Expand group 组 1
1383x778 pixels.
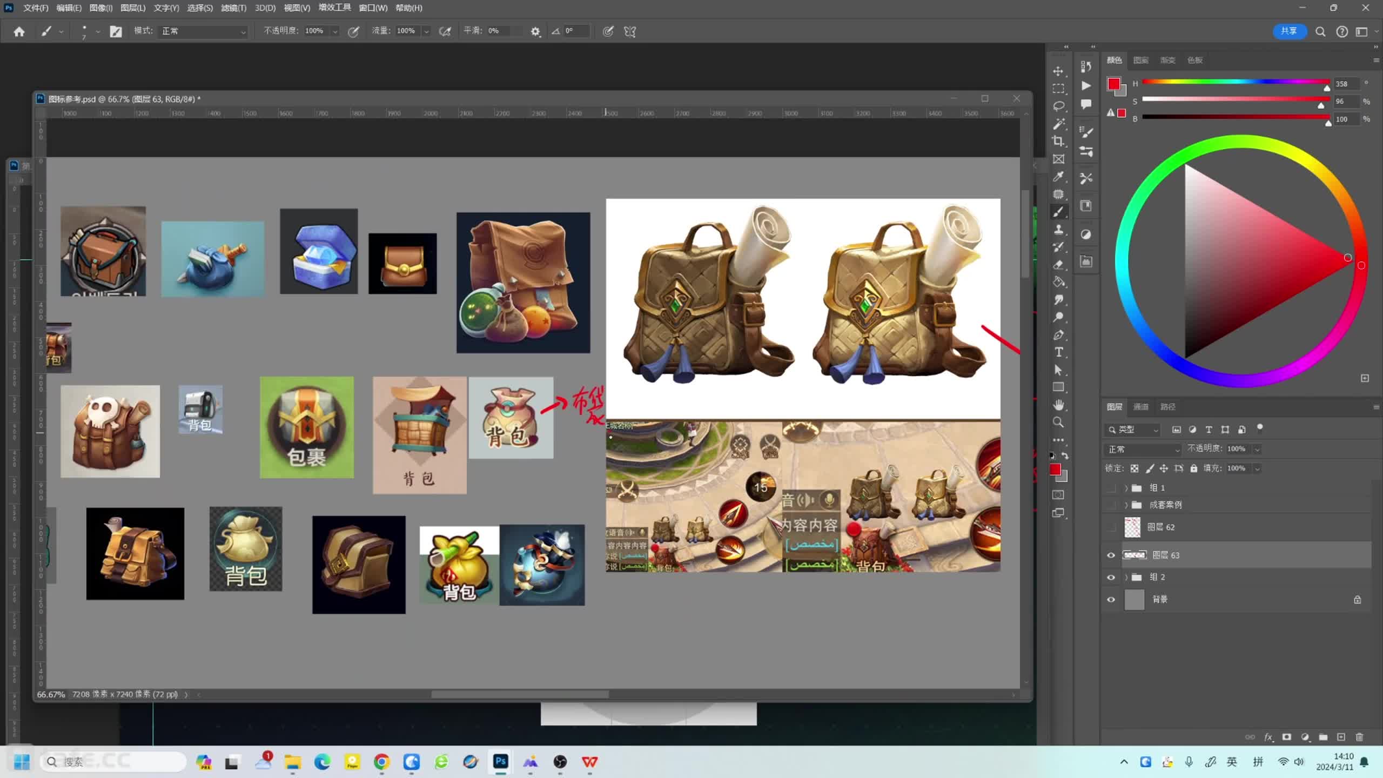point(1126,488)
